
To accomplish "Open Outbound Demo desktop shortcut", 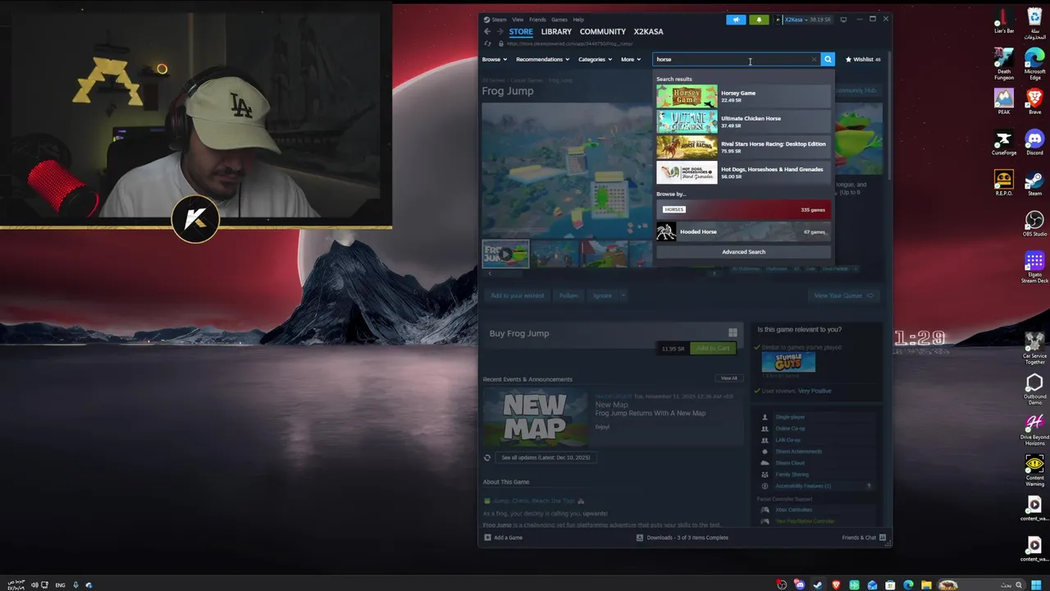I will 1034,388.
